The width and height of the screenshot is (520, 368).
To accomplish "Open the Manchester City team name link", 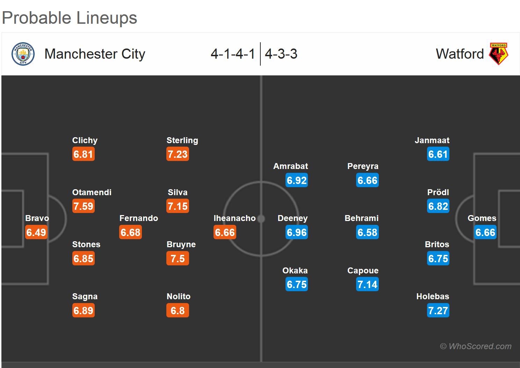I will coord(95,54).
